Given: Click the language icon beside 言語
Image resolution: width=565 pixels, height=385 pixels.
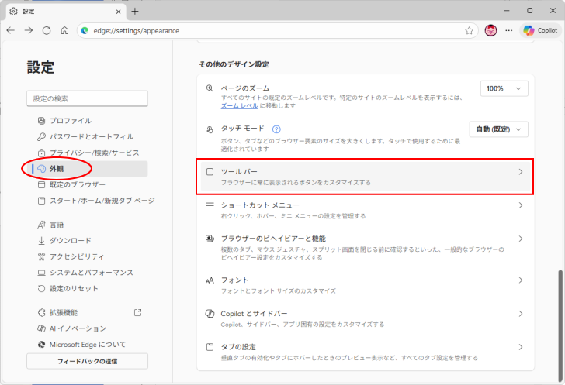Looking at the screenshot, I should click(x=41, y=225).
